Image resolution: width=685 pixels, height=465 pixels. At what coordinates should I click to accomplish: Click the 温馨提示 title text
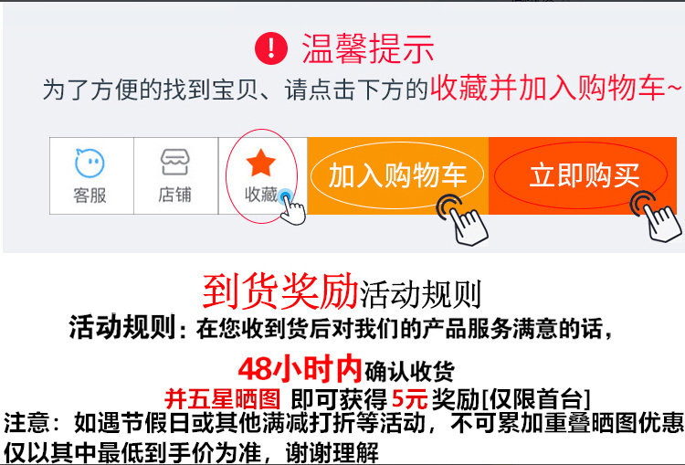tap(368, 48)
